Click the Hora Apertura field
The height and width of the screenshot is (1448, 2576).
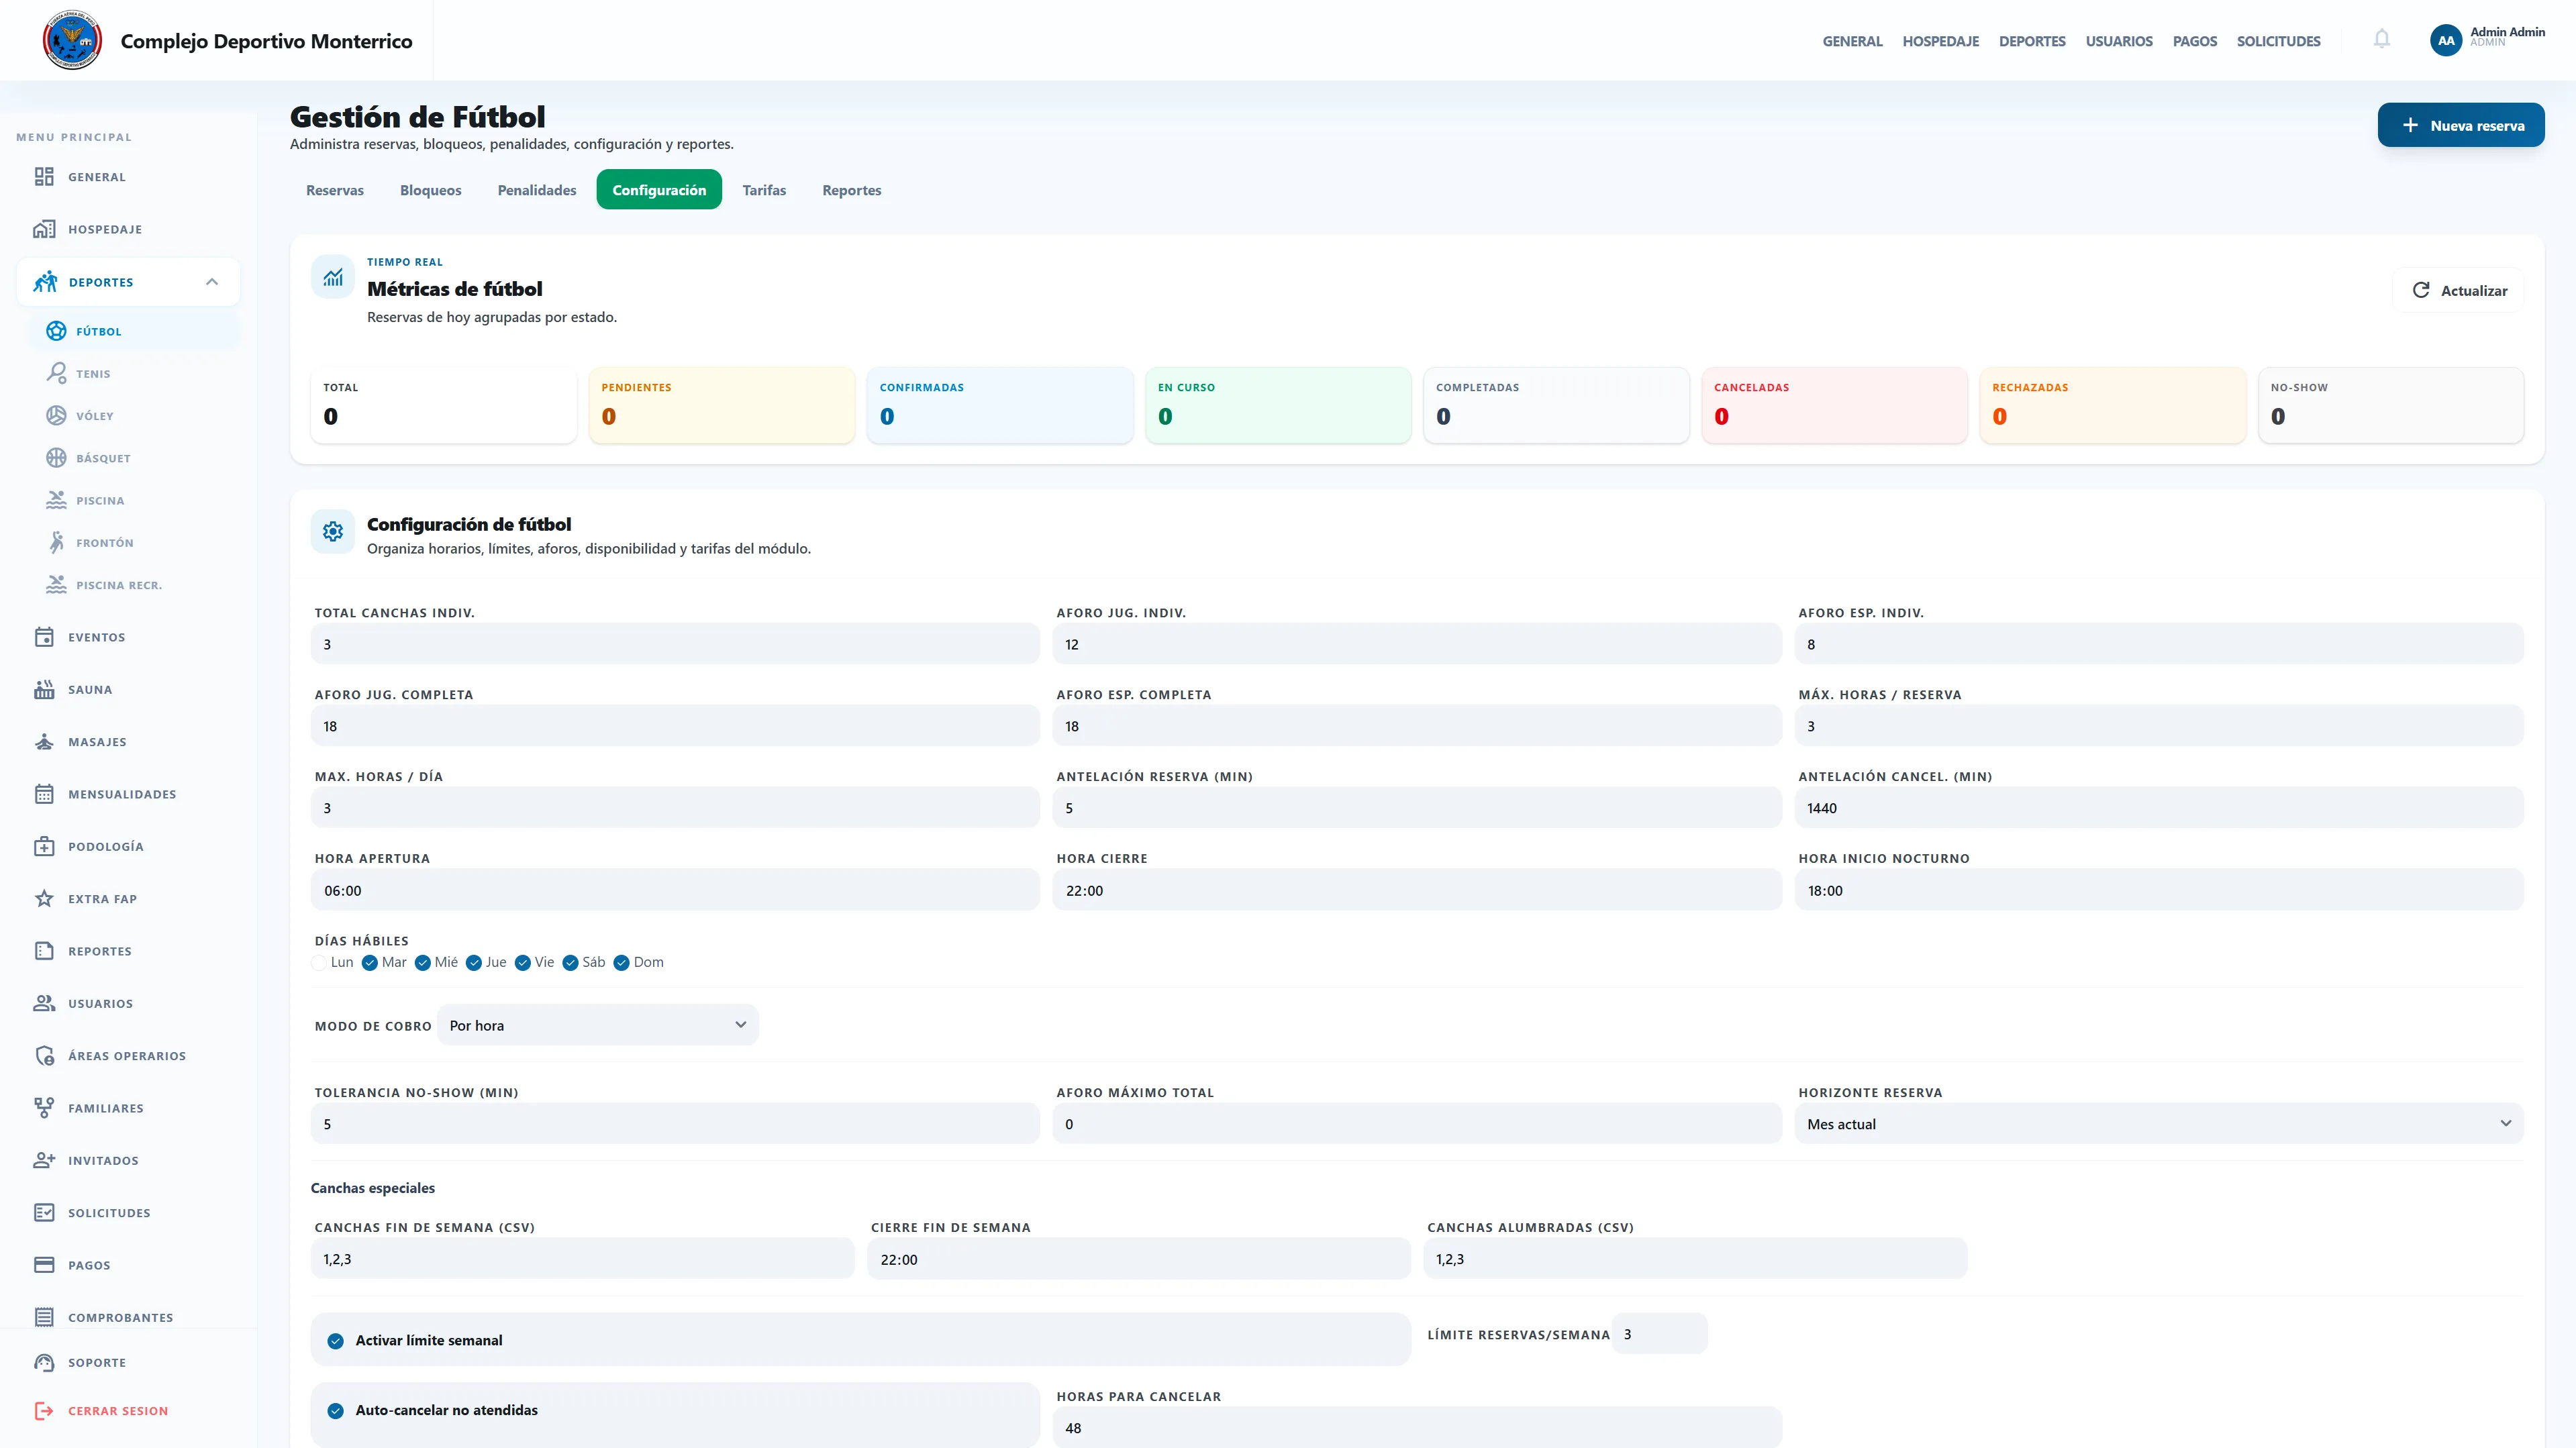point(675,890)
